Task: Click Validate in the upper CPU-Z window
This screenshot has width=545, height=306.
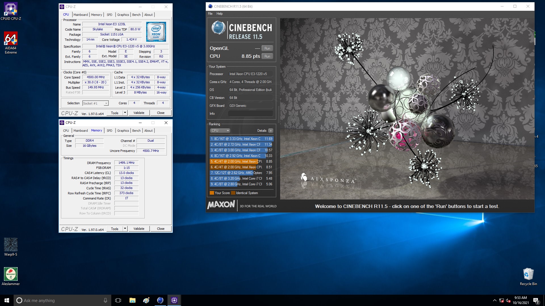Action: tap(139, 113)
